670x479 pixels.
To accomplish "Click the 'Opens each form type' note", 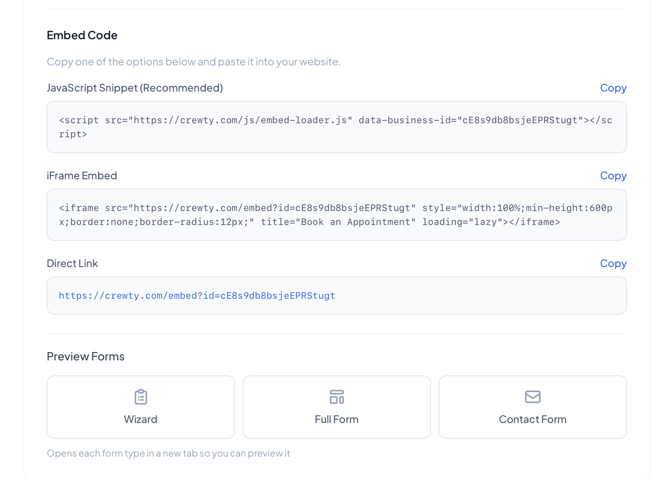I will tap(168, 453).
